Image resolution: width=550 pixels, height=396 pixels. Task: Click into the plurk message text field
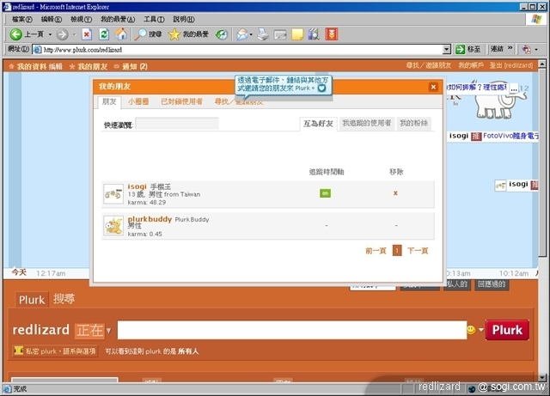coord(292,330)
